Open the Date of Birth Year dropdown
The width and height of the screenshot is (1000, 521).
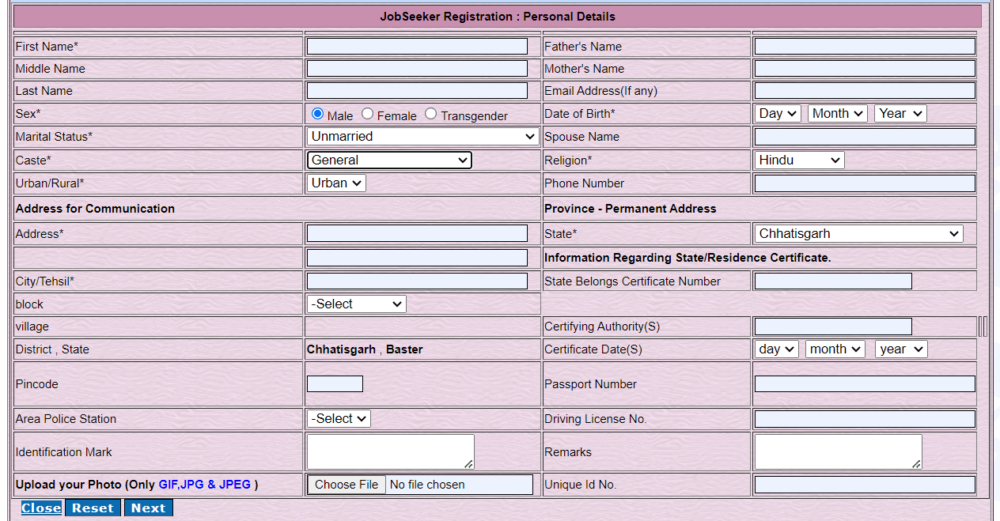click(x=900, y=114)
